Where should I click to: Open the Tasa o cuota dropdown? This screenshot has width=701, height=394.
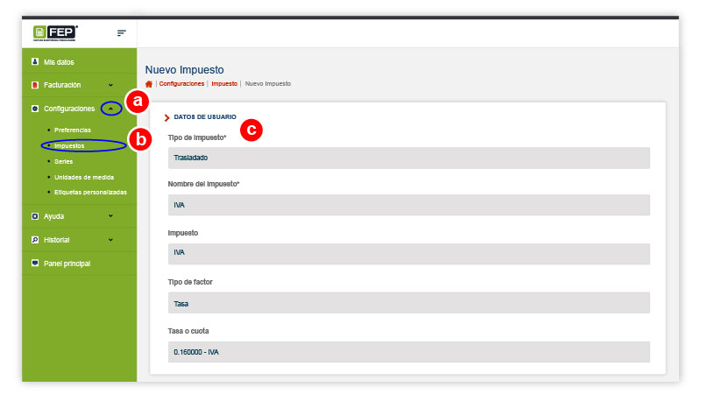click(408, 352)
